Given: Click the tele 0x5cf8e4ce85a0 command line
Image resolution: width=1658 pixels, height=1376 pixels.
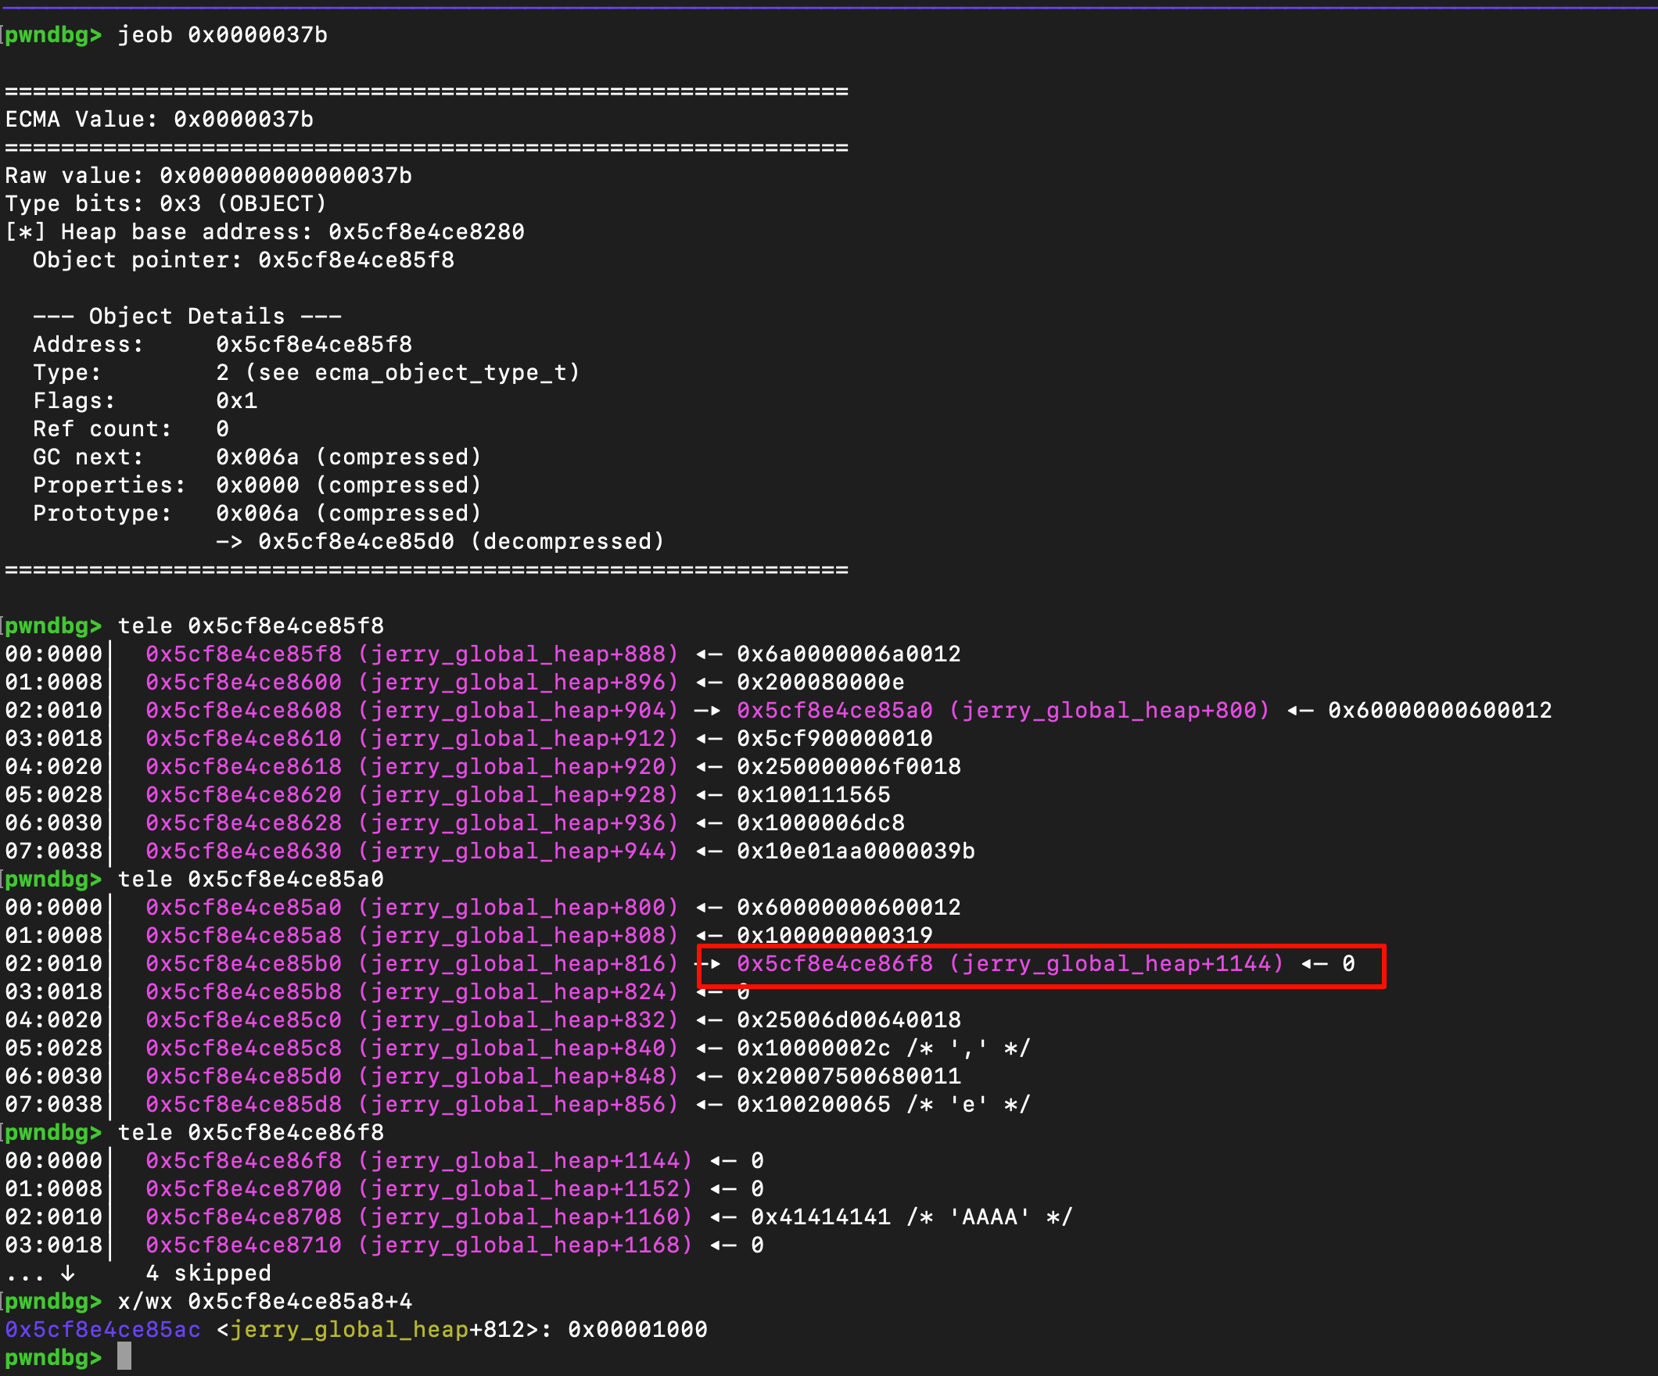Looking at the screenshot, I should coord(250,879).
